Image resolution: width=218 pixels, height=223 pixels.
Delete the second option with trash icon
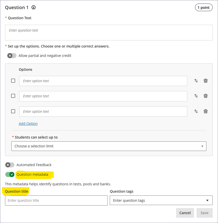pyautogui.click(x=206, y=96)
